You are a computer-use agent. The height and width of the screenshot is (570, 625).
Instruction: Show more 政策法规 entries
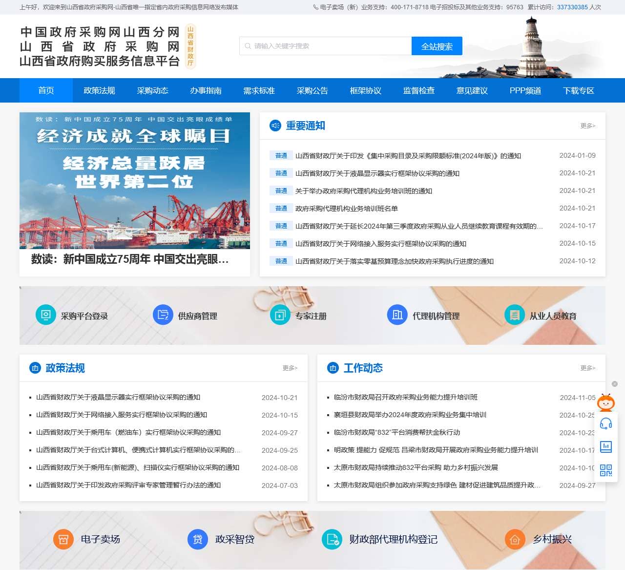click(290, 368)
